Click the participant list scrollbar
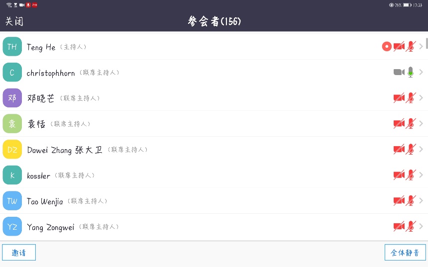428x267 pixels. 427,43
